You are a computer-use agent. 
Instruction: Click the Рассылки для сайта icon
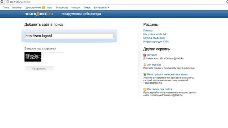145,89
